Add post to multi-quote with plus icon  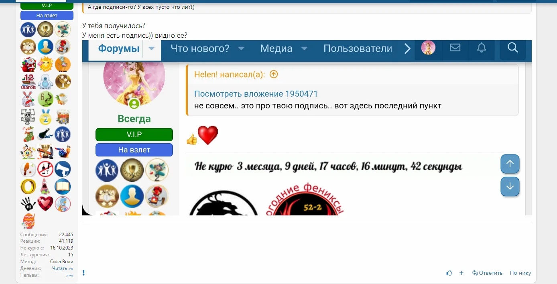coord(461,273)
